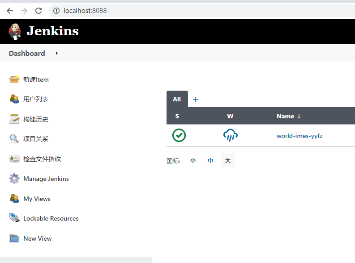Open the Dashboard breadcrumb link

click(27, 53)
